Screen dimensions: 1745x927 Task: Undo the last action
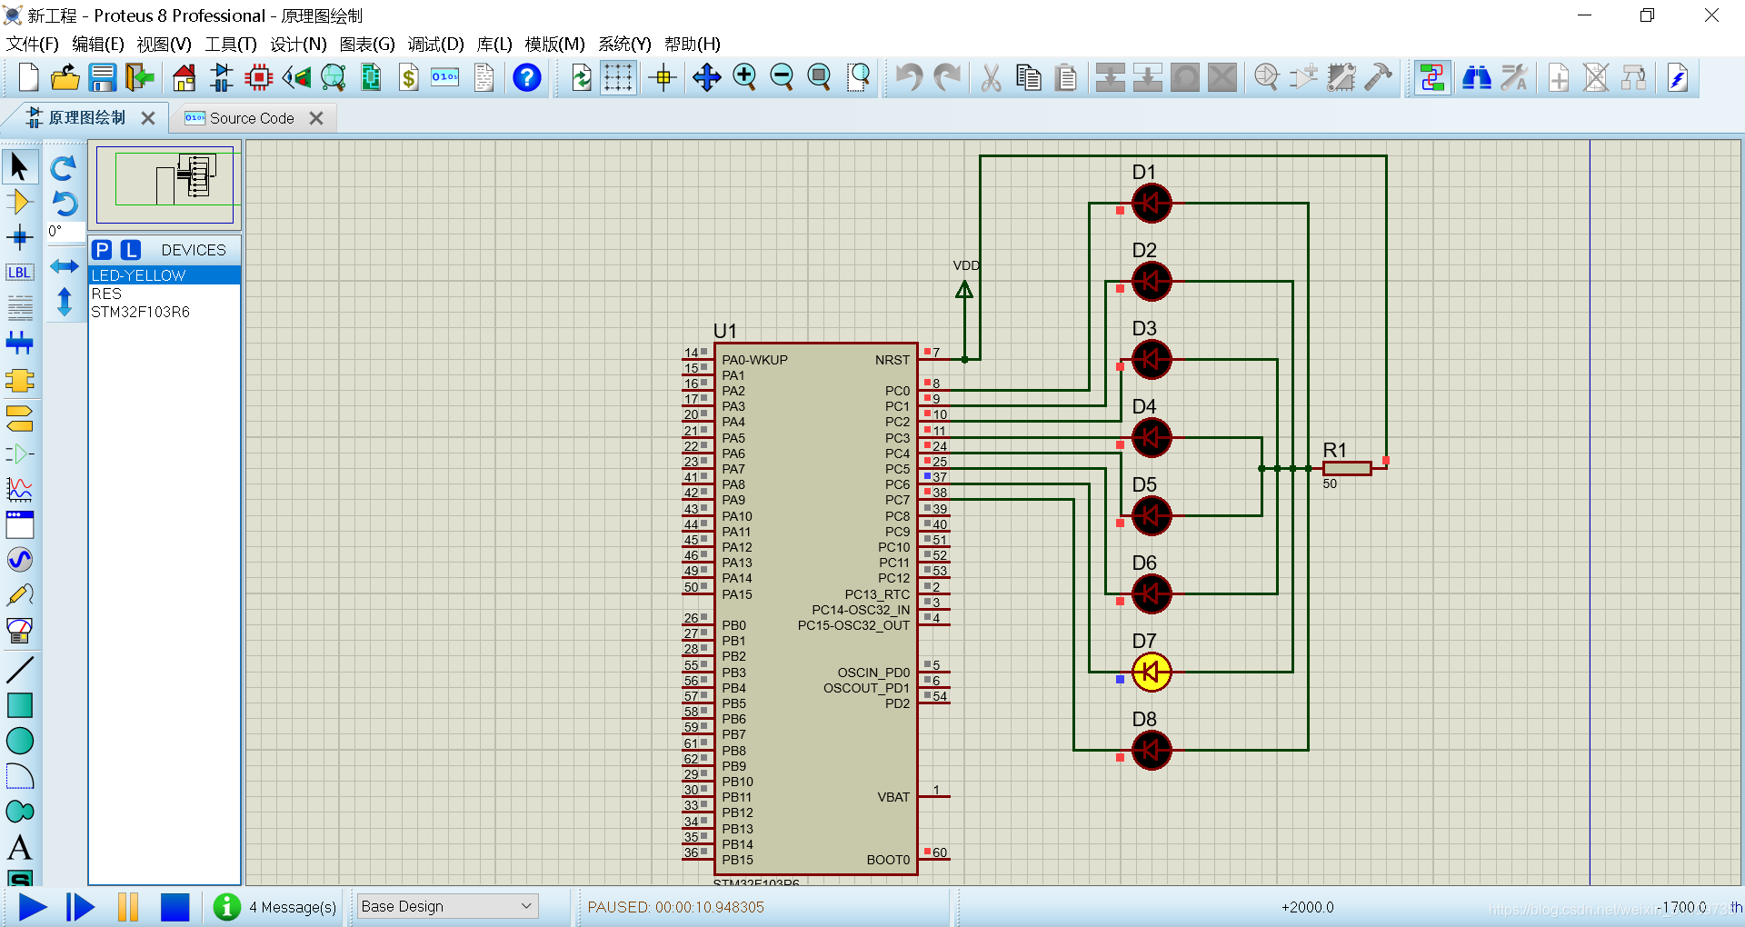(909, 77)
